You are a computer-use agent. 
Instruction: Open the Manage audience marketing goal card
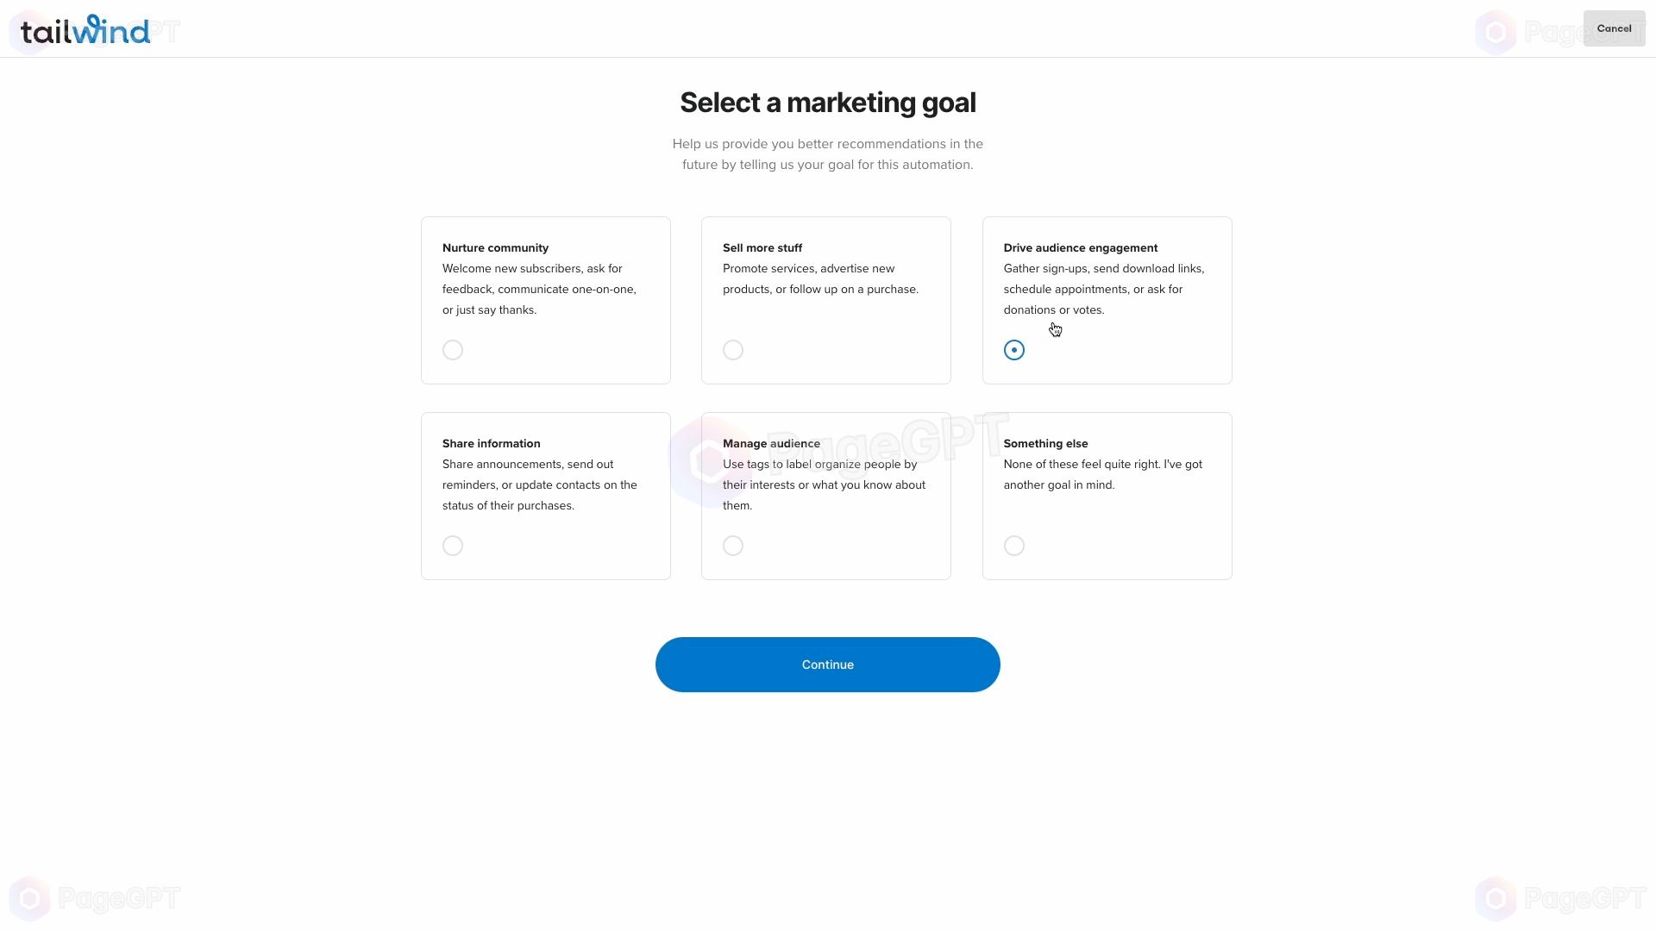point(825,496)
